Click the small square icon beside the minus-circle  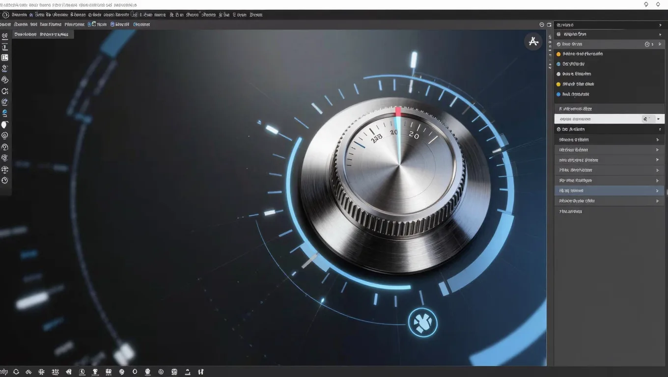(x=549, y=25)
